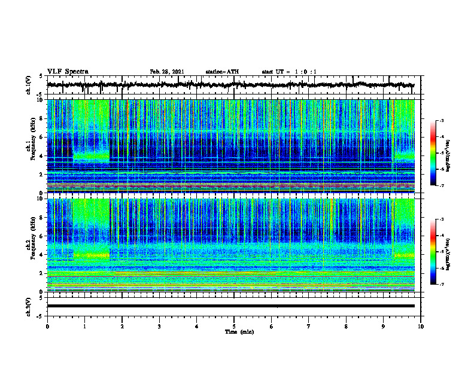The width and height of the screenshot is (474, 366).
Task: Click the time axis tick label "2"
Action: (x=122, y=327)
